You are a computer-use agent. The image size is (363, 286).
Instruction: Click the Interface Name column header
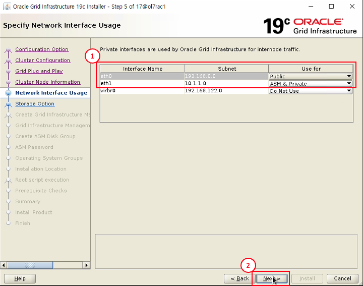[142, 69]
